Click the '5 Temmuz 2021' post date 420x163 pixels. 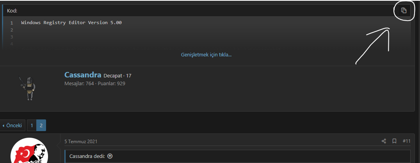[81, 141]
